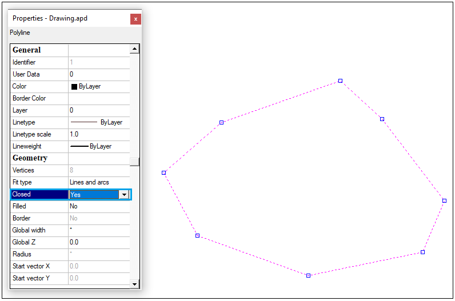Select the topmost polyline vertex grip
Image resolution: width=455 pixels, height=301 pixels.
340,81
